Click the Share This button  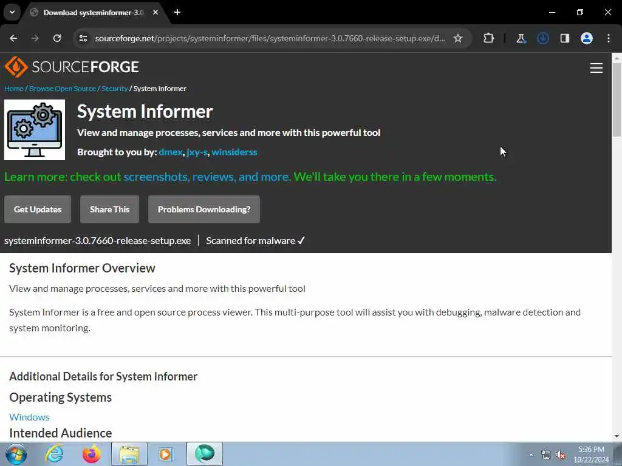pos(109,209)
